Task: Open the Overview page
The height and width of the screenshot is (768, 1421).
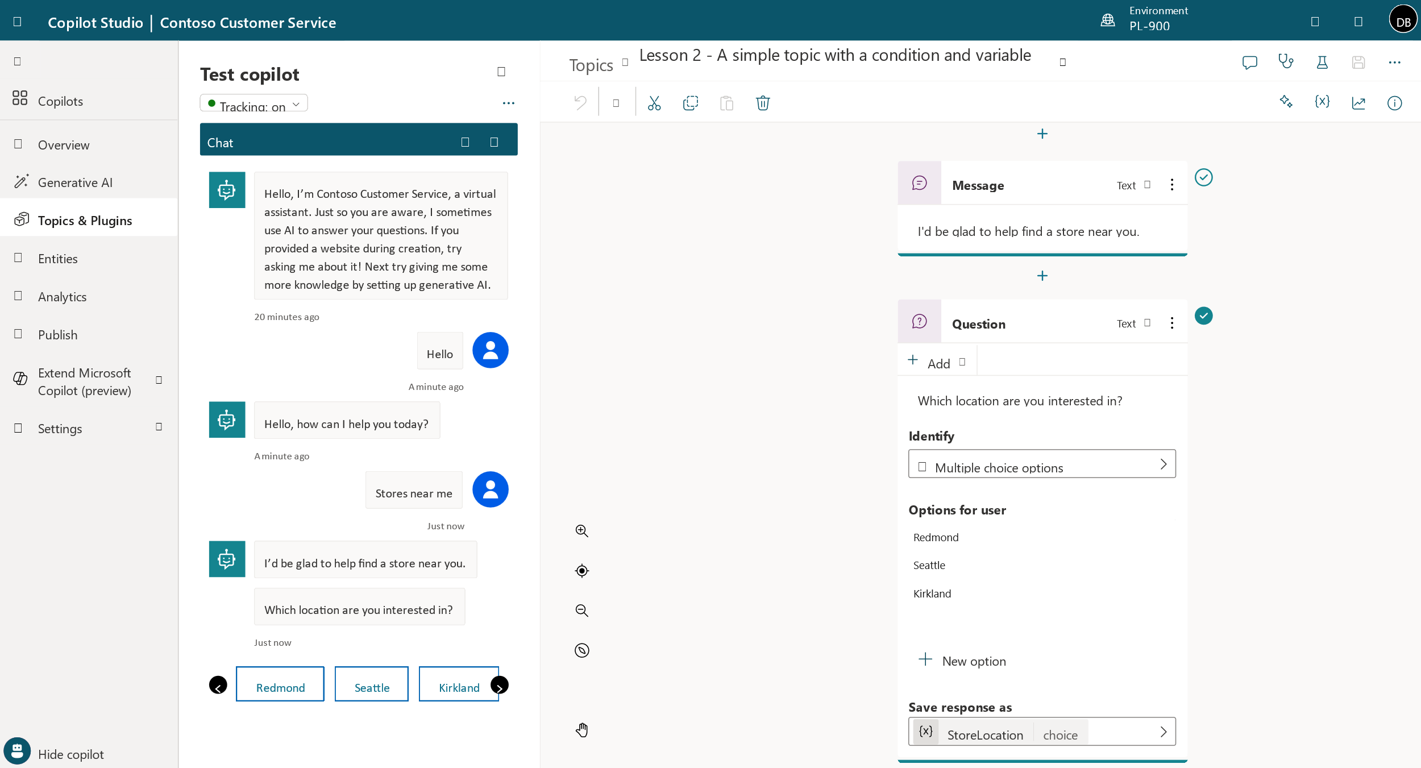Action: tap(89, 144)
